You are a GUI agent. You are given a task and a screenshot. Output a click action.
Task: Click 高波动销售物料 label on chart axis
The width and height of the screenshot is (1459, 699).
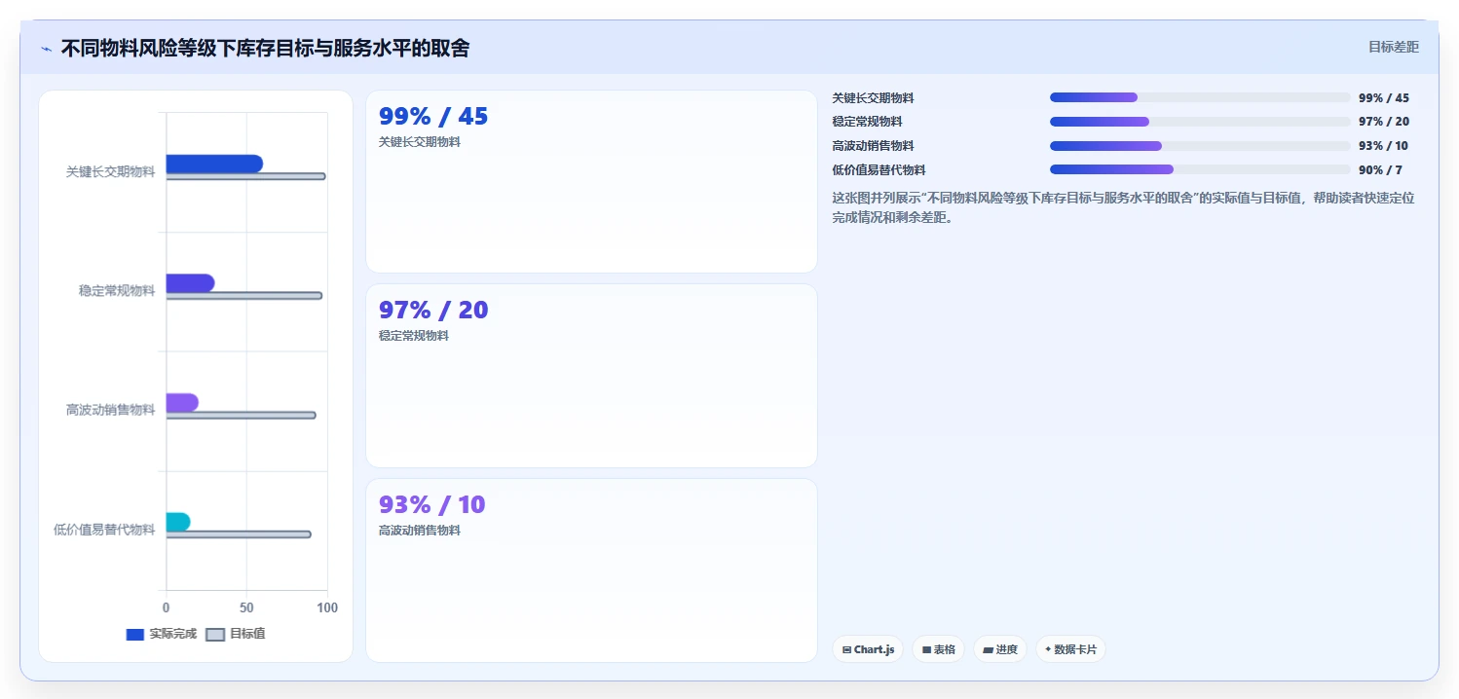click(110, 410)
